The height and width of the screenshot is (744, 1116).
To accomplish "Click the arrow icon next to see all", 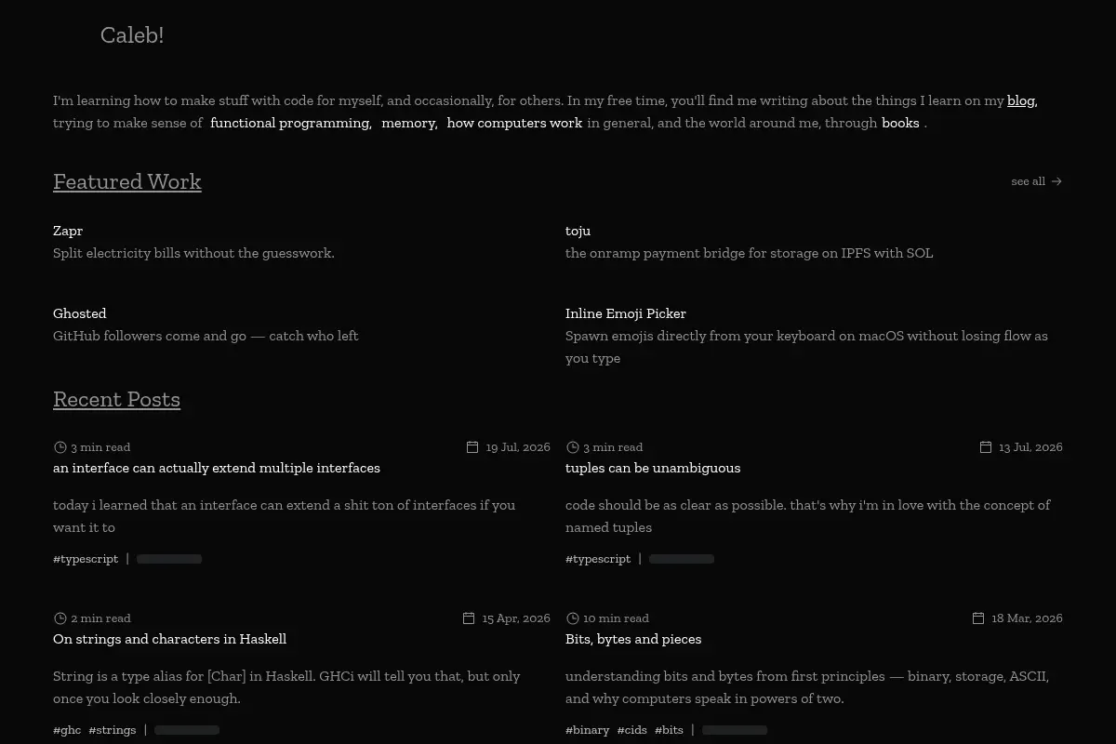I will [x=1056, y=181].
